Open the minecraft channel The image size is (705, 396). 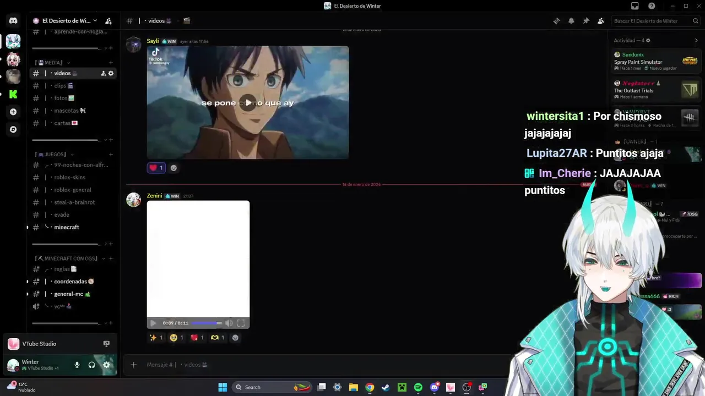[72, 227]
